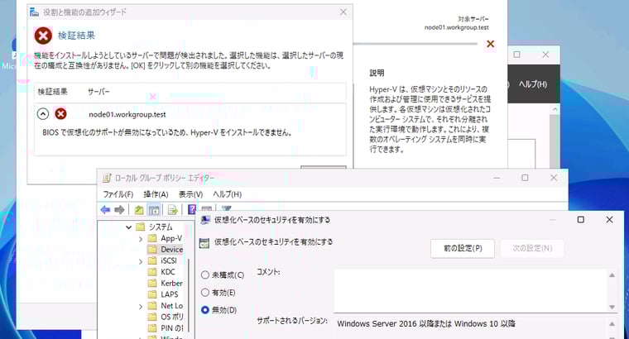Screen dimensions: 629x339
Task: Click the BIOS virtualization error message text
Action: click(167, 132)
